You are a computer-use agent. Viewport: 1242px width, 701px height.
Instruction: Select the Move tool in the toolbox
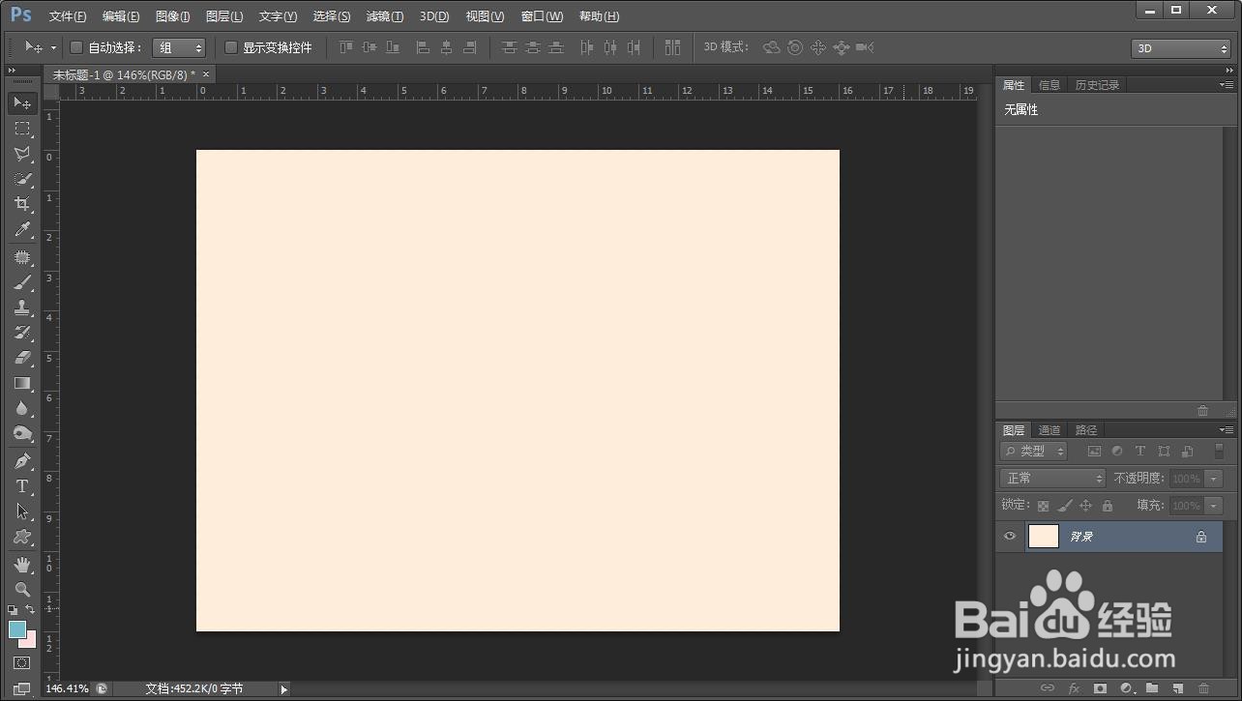pyautogui.click(x=22, y=102)
